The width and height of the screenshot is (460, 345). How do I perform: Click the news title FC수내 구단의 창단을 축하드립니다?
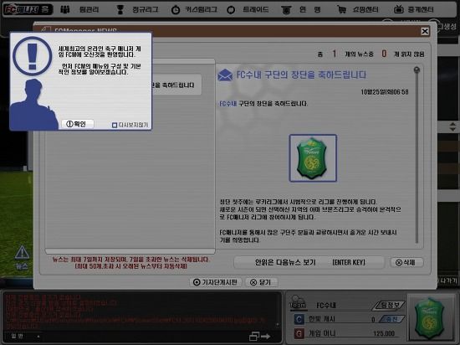301,75
